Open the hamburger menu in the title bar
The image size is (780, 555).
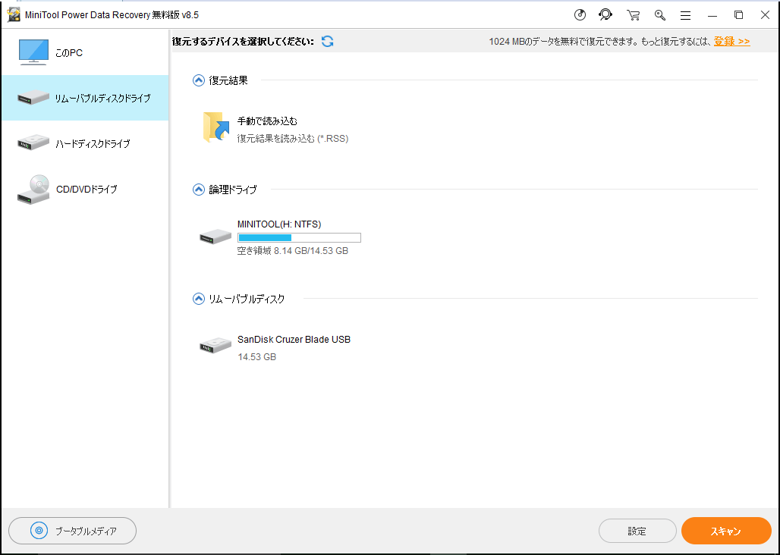685,14
